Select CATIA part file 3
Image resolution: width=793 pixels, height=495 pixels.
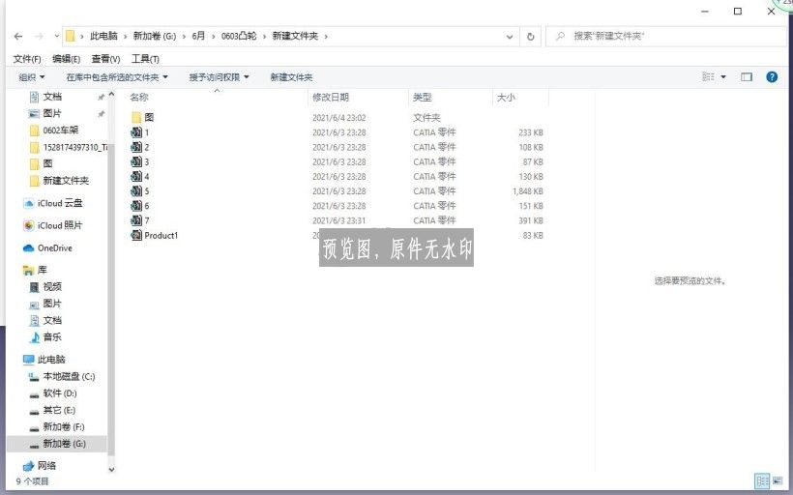coord(139,162)
